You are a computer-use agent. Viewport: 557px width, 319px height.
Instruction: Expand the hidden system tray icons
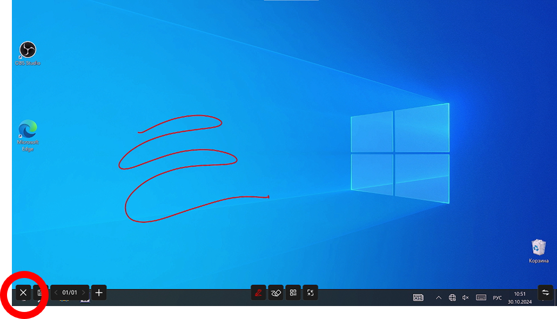[x=439, y=297]
